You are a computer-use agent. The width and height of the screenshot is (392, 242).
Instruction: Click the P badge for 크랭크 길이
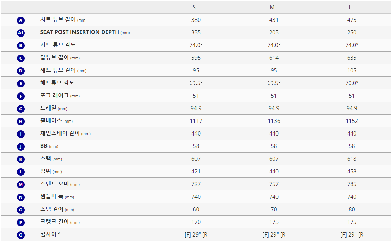pos(21,223)
